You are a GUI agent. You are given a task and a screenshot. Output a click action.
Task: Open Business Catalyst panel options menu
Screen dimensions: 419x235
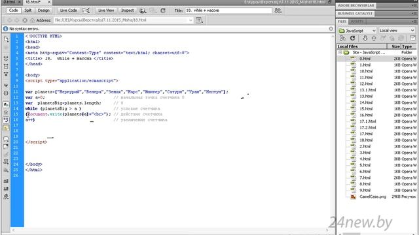pyautogui.click(x=414, y=13)
